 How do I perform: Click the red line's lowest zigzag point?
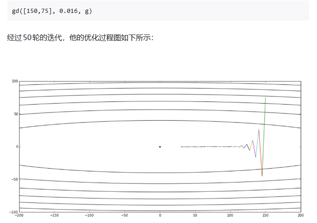262,176
